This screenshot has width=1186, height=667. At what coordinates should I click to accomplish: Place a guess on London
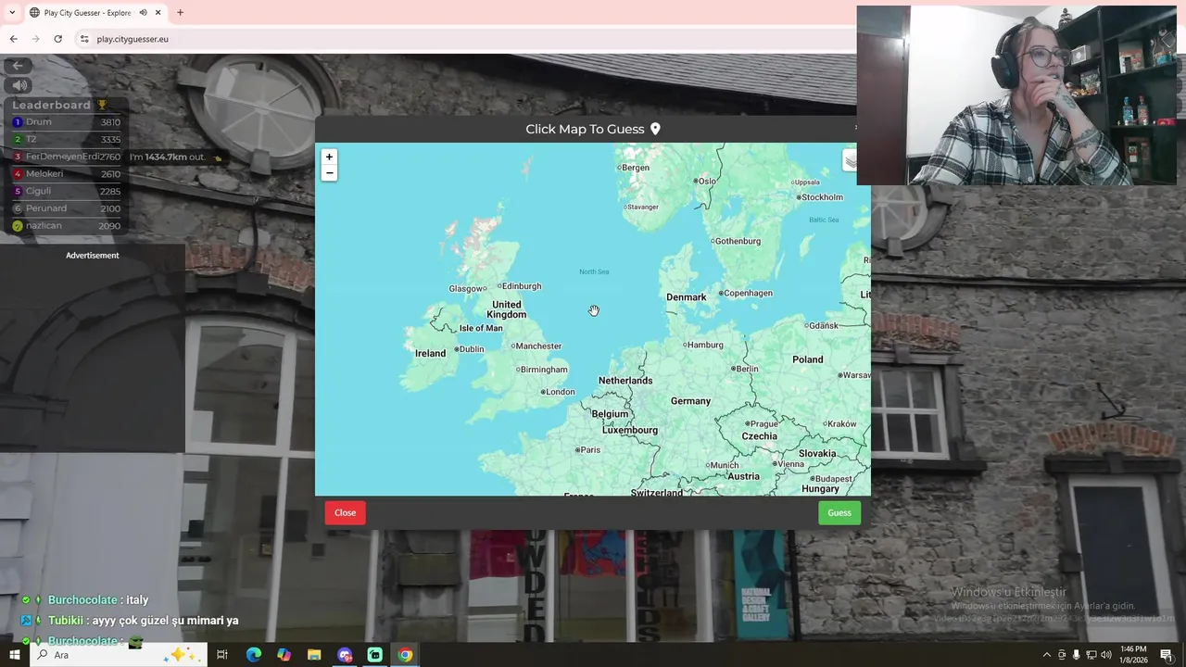point(556,392)
